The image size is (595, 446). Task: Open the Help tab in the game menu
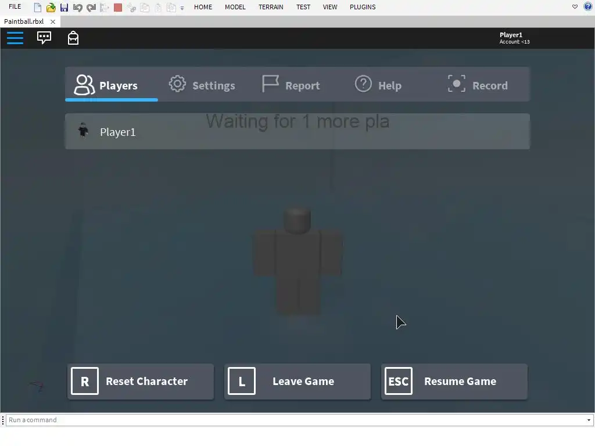point(378,85)
